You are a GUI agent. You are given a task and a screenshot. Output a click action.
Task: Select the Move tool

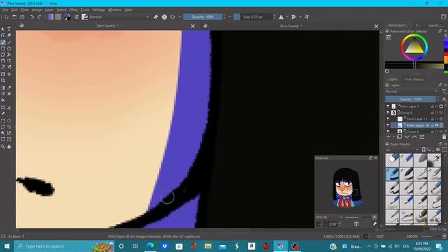pos(9,74)
